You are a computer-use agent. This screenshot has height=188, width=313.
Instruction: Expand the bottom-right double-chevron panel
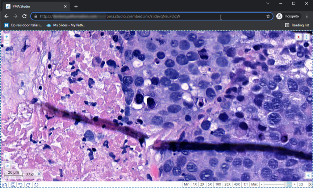[308, 175]
